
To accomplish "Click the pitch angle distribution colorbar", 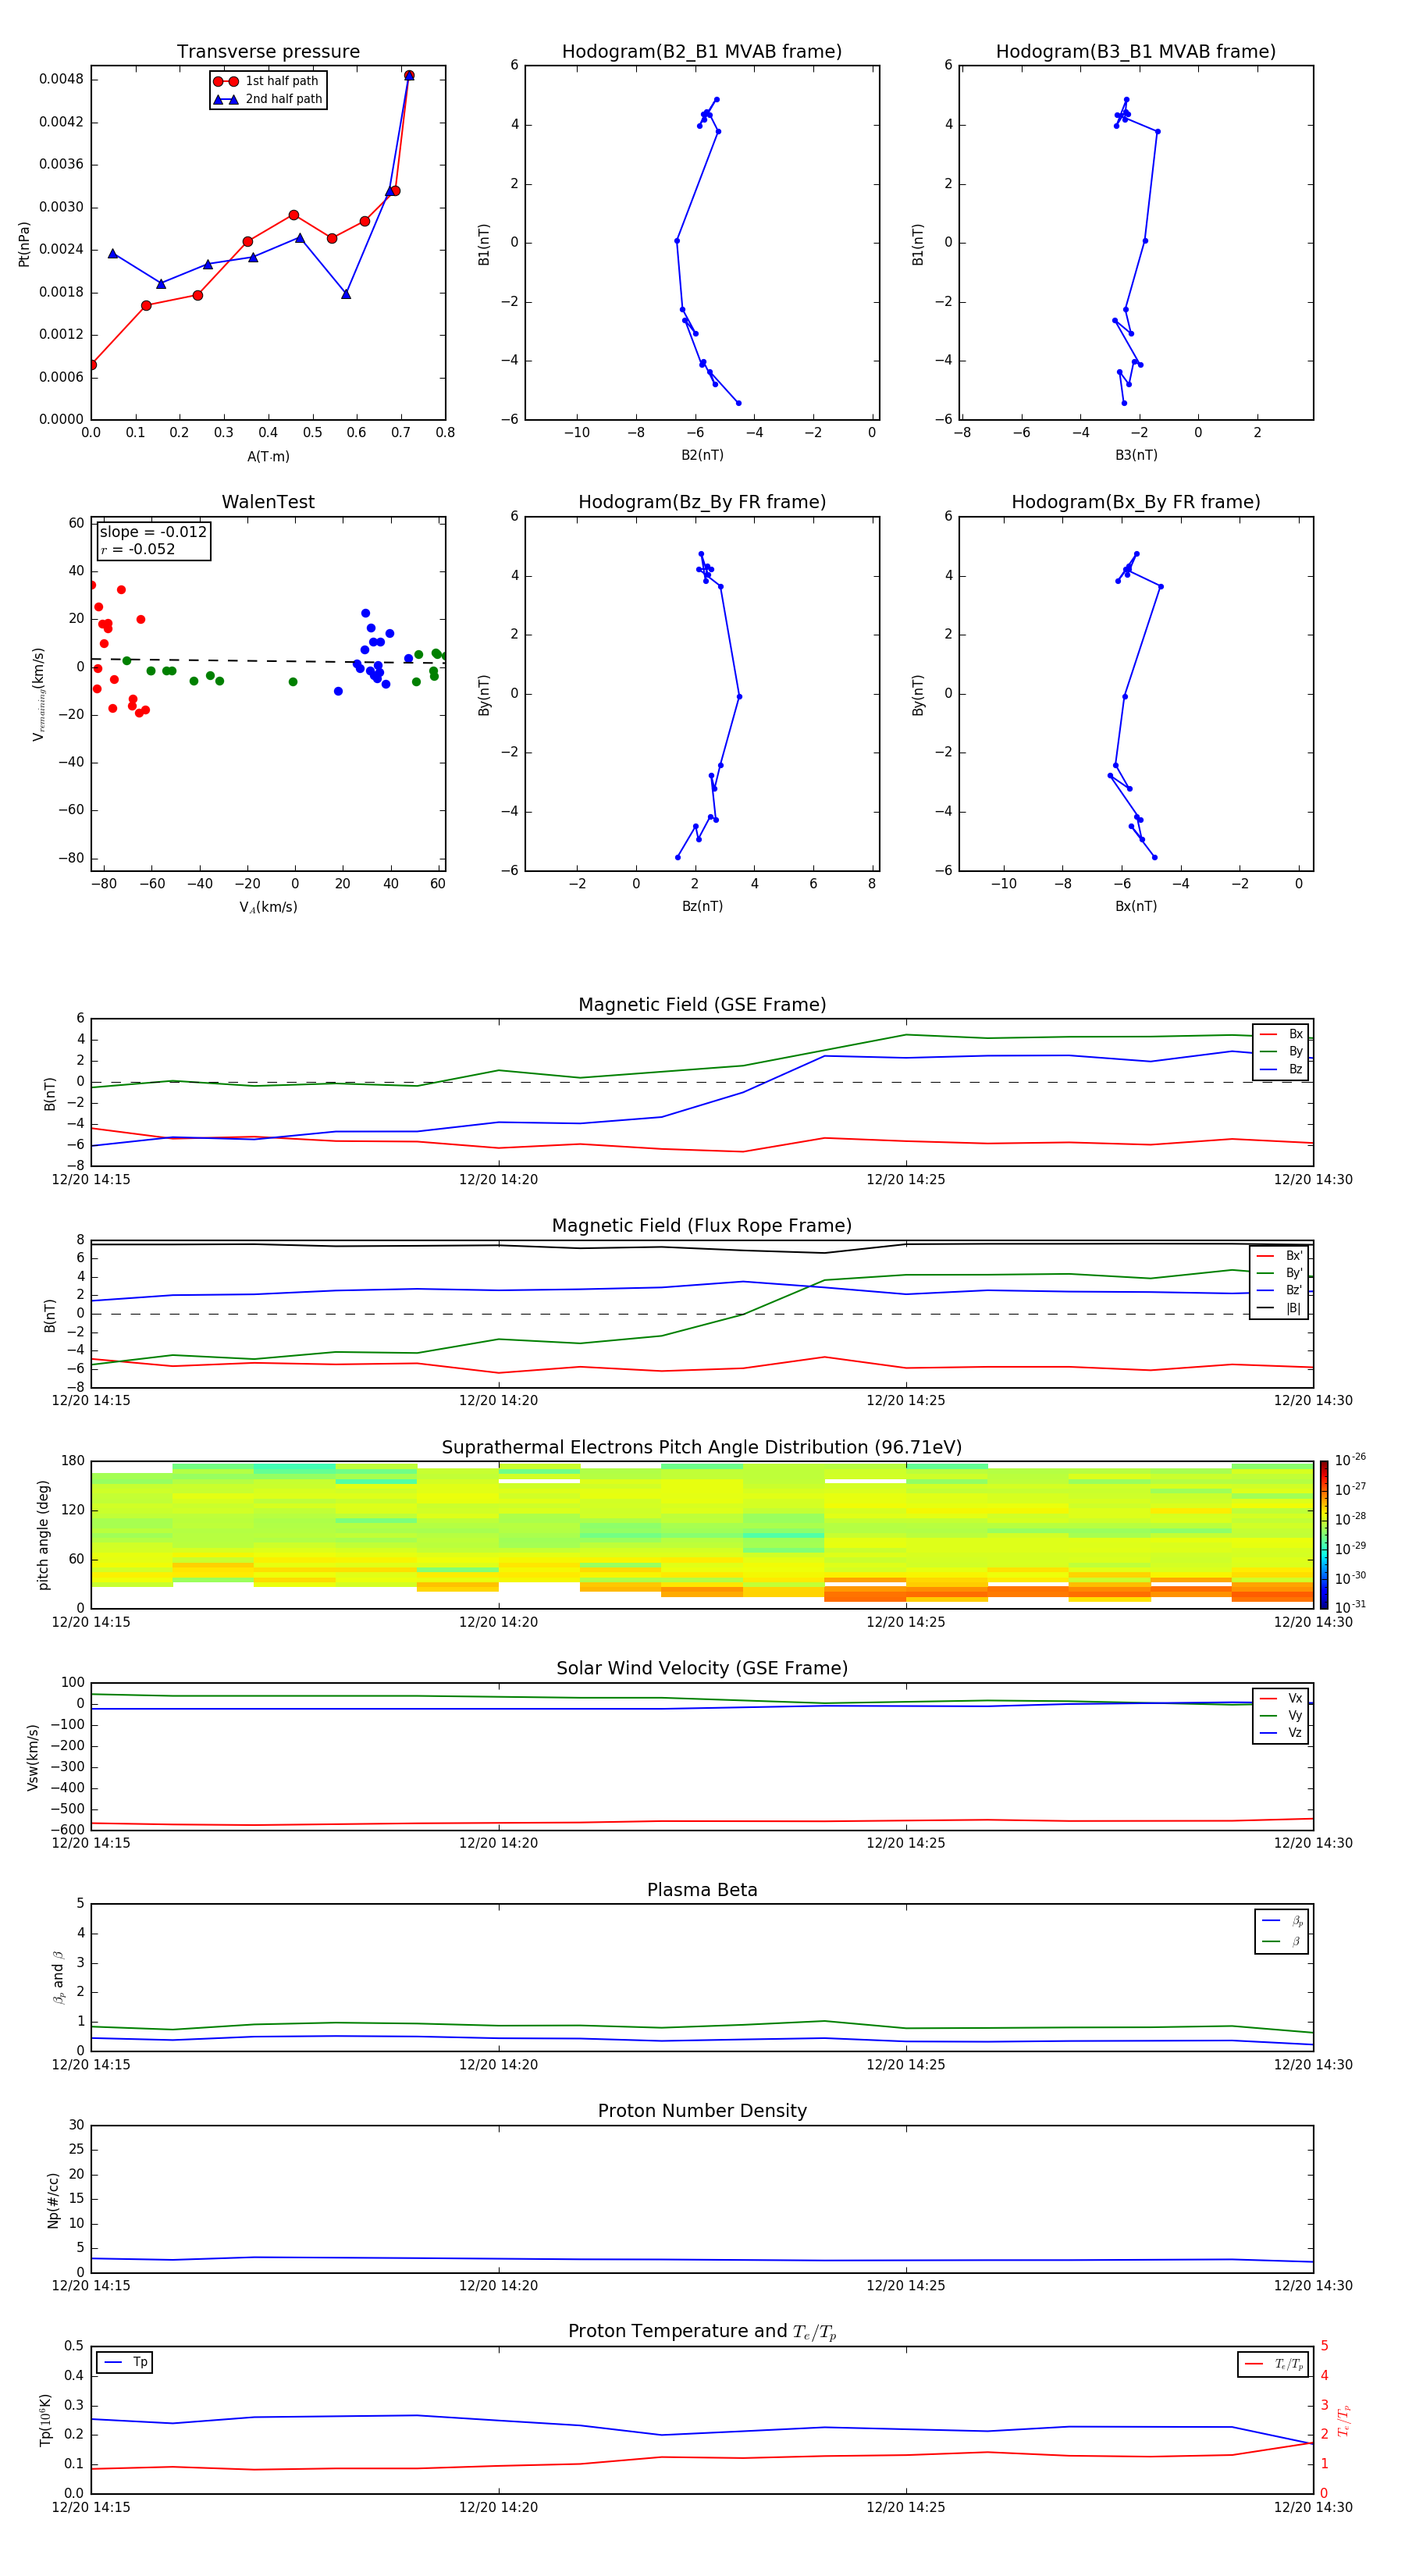I will (x=1324, y=1535).
